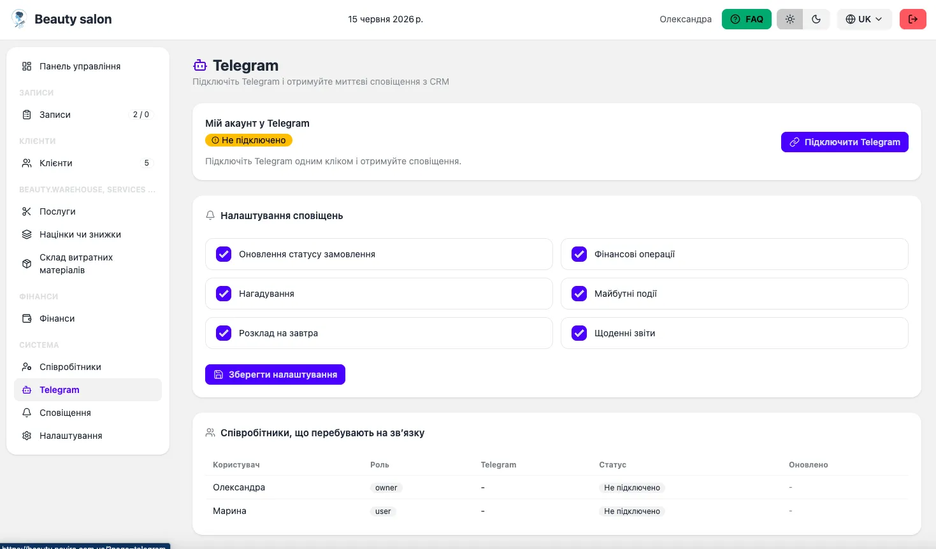Click the Користувач column header
Image resolution: width=936 pixels, height=549 pixels.
[236, 465]
